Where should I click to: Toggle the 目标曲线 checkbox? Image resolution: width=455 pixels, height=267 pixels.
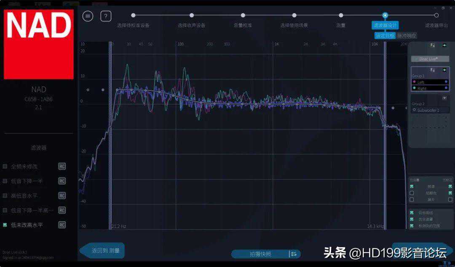[x=412, y=213]
